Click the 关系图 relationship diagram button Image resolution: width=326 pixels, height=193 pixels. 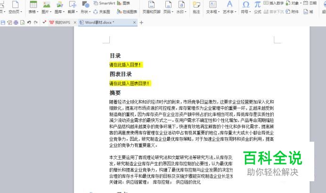tap(102, 12)
